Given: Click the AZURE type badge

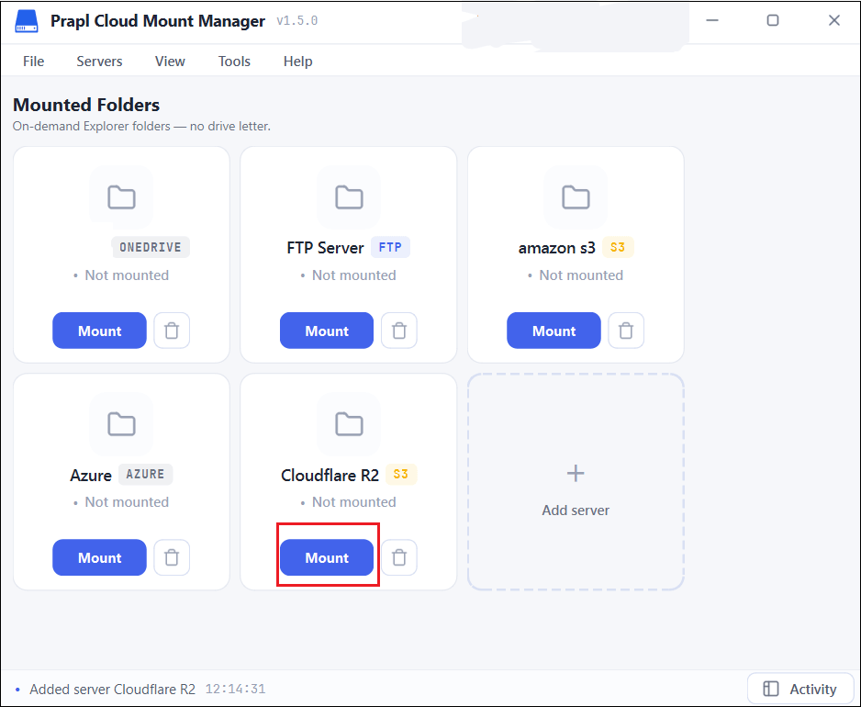Looking at the screenshot, I should click(x=146, y=474).
